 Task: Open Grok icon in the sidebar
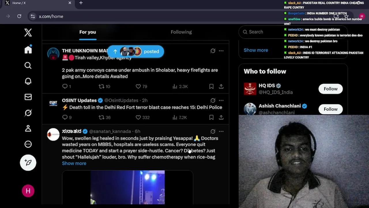pos(28,113)
